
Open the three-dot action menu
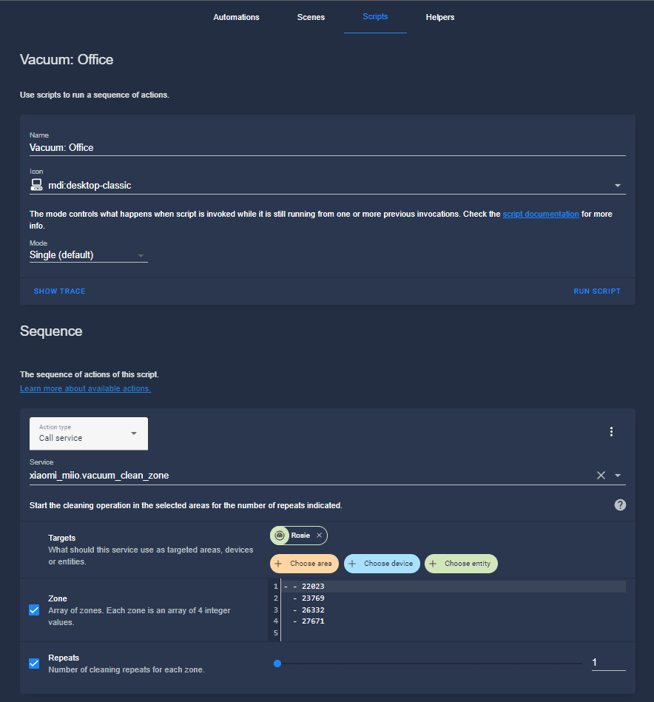611,431
